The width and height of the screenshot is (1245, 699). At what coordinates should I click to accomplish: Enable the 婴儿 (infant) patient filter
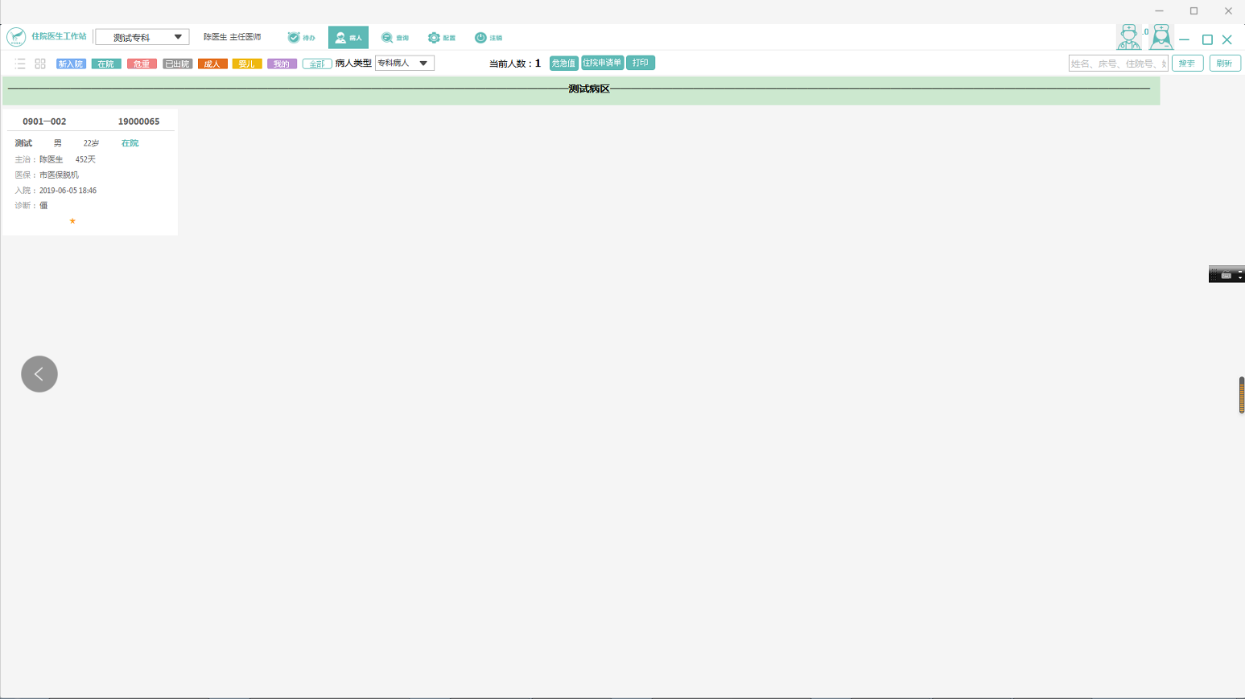(x=246, y=63)
